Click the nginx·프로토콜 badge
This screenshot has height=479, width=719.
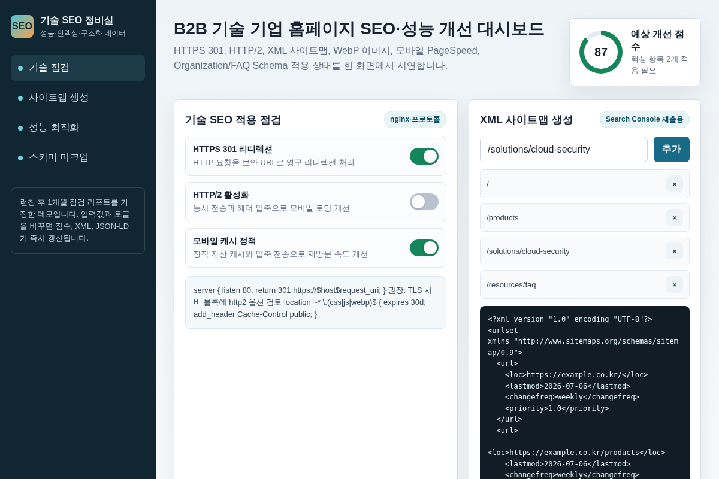(415, 119)
